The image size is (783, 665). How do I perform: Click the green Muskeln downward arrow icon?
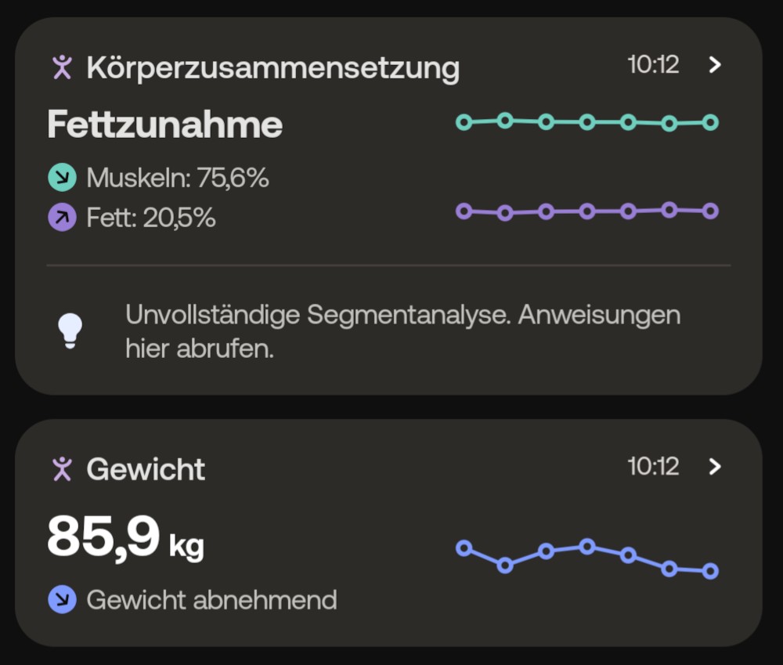pos(62,179)
